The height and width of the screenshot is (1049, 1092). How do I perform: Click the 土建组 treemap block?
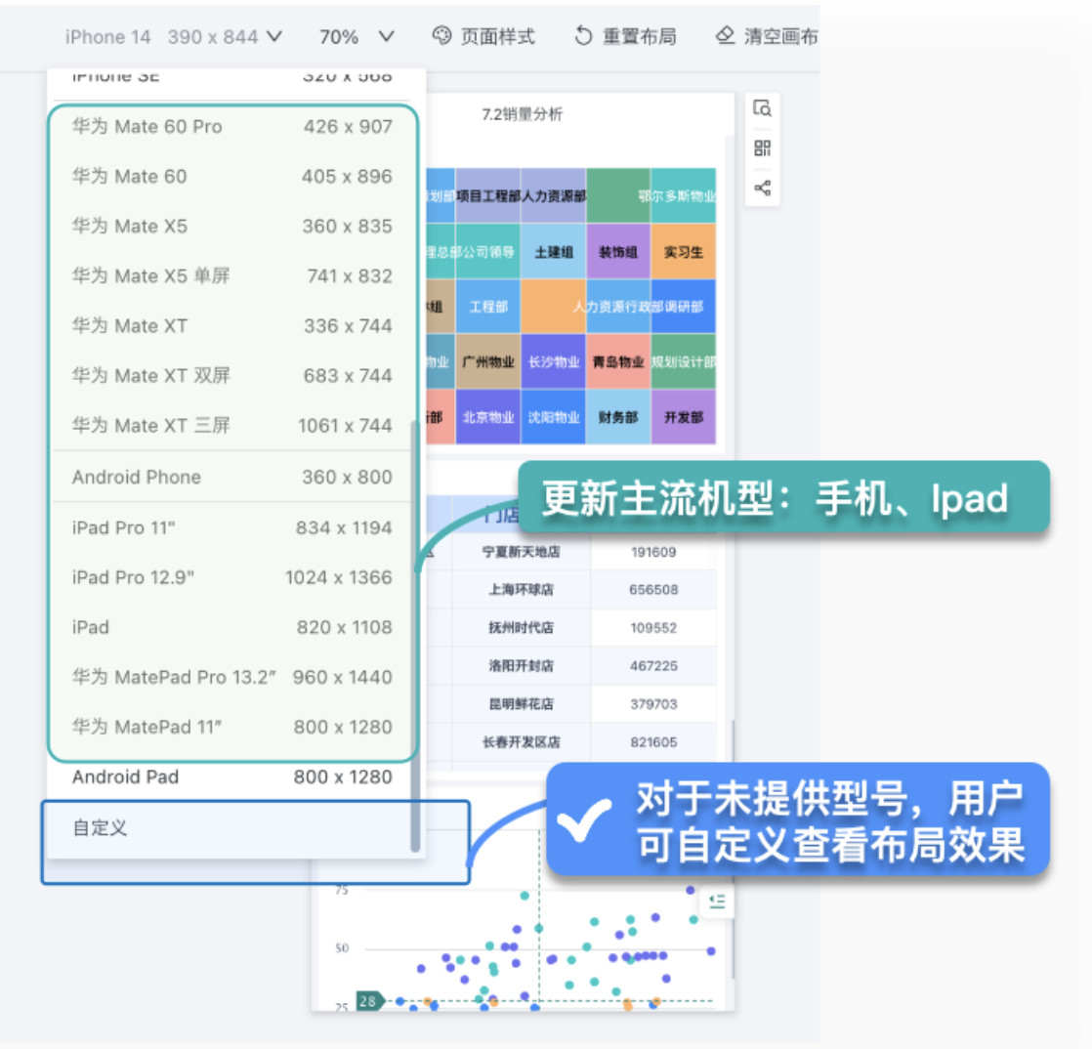pyautogui.click(x=554, y=252)
